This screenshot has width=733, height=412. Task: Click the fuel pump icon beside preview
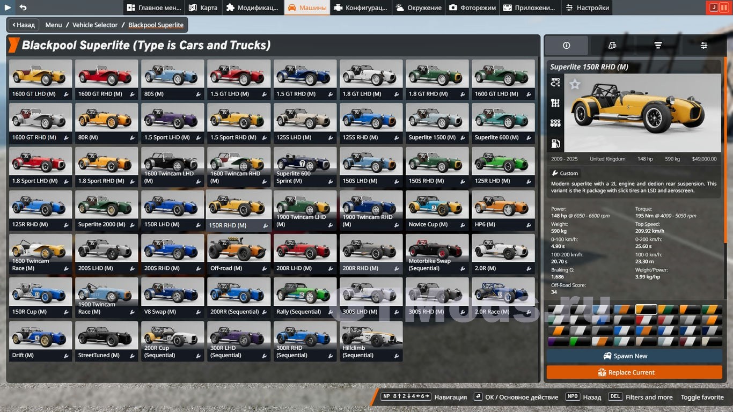[555, 143]
